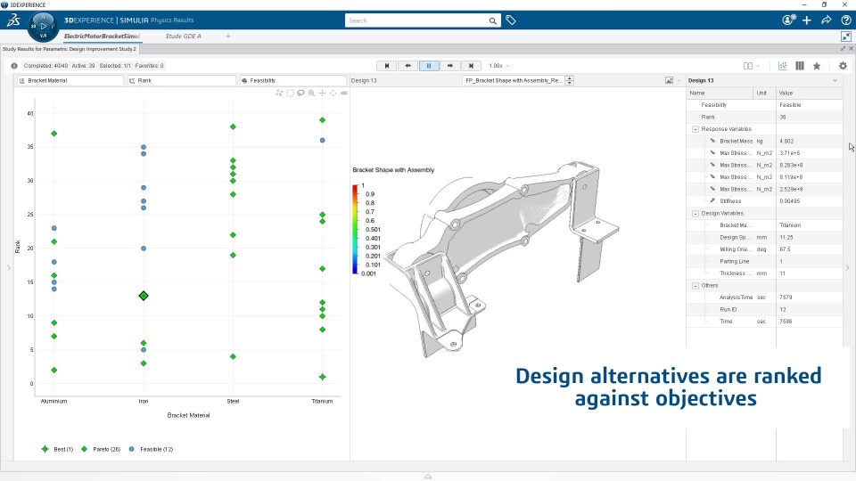Collapse the Response Variables group
The height and width of the screenshot is (481, 856).
tap(695, 129)
